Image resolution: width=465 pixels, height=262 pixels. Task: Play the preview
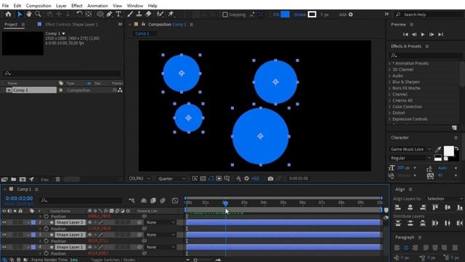tap(423, 34)
